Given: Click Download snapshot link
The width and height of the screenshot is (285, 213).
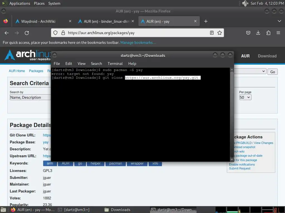Looking at the screenshot, I should pyautogui.click(x=244, y=147).
